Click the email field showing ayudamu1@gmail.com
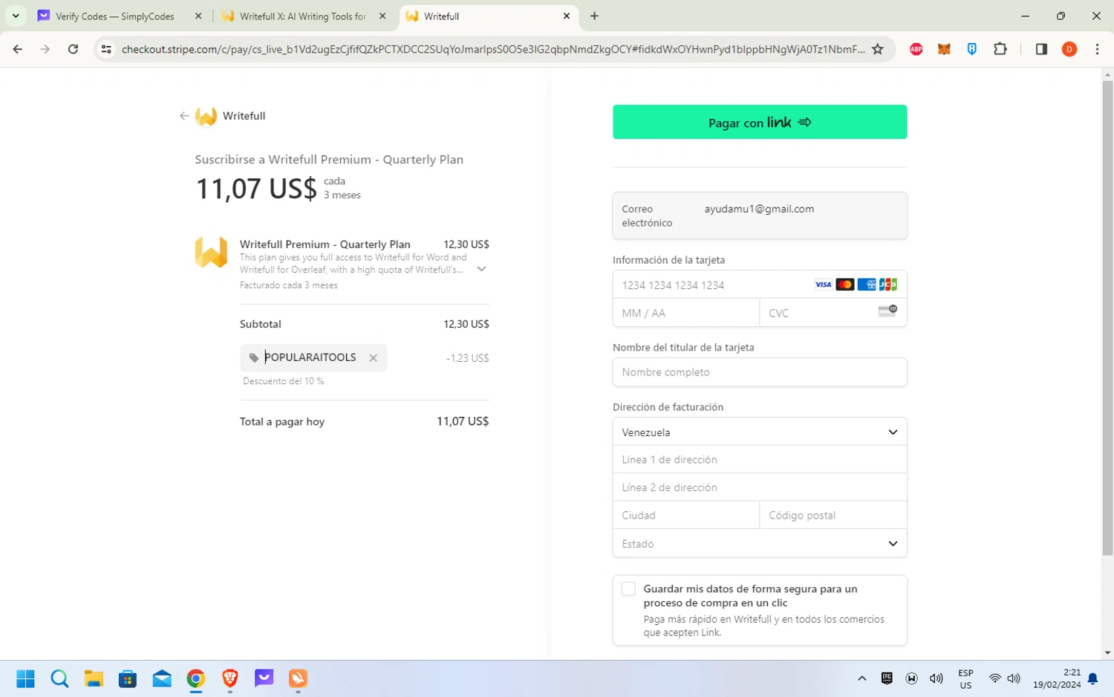1114x697 pixels. 760,215
